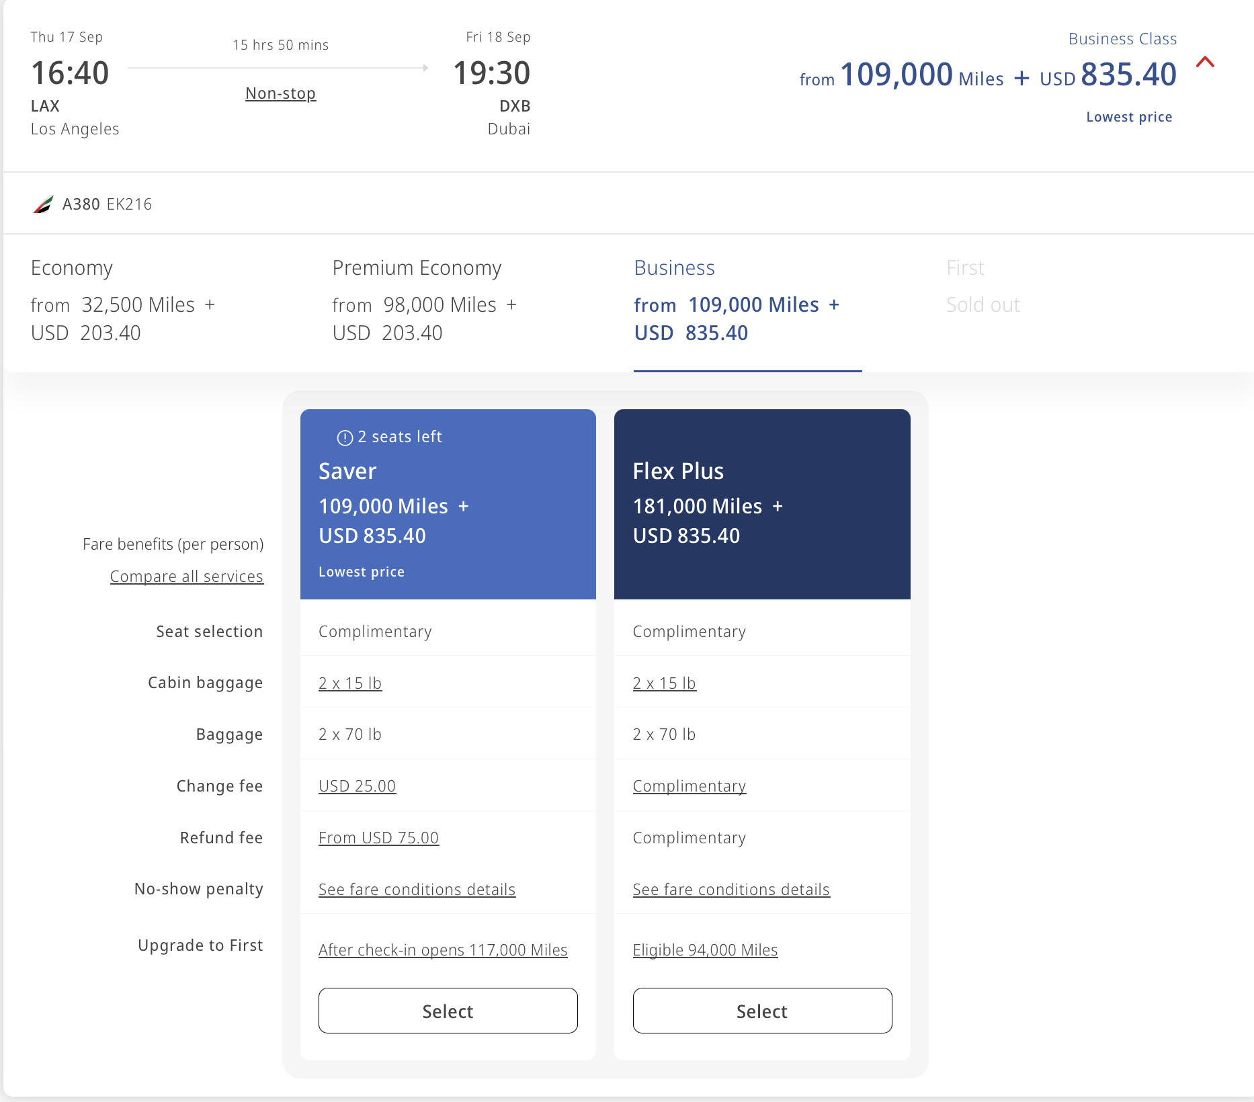The height and width of the screenshot is (1102, 1254).
Task: Open Saver See fare conditions details link
Action: pyautogui.click(x=417, y=890)
